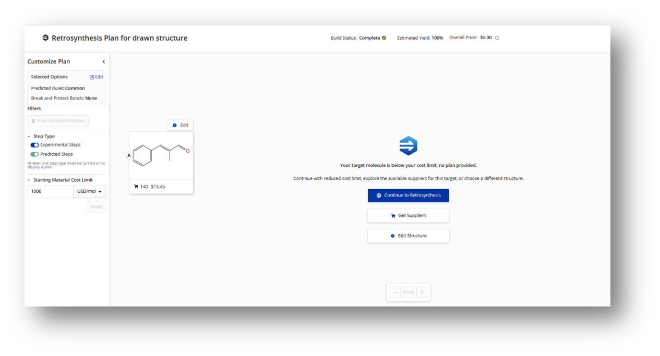Image resolution: width=660 pixels, height=356 pixels.
Task: Toggle the Predicted Steps switch
Action: coord(34,154)
